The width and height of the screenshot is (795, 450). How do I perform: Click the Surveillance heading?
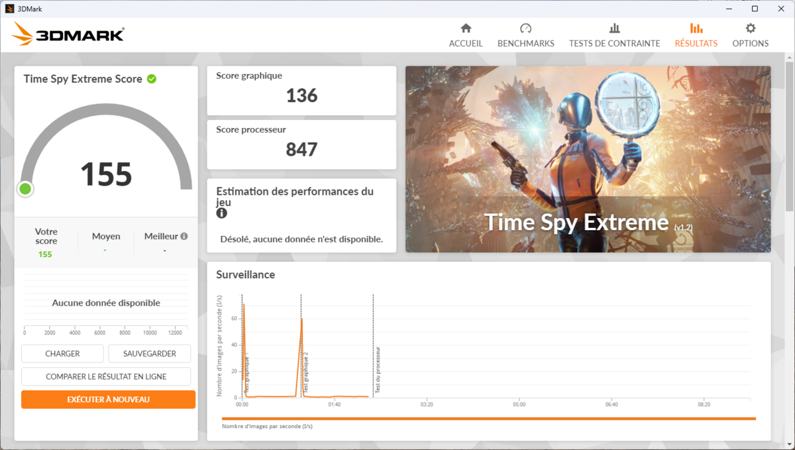[245, 274]
